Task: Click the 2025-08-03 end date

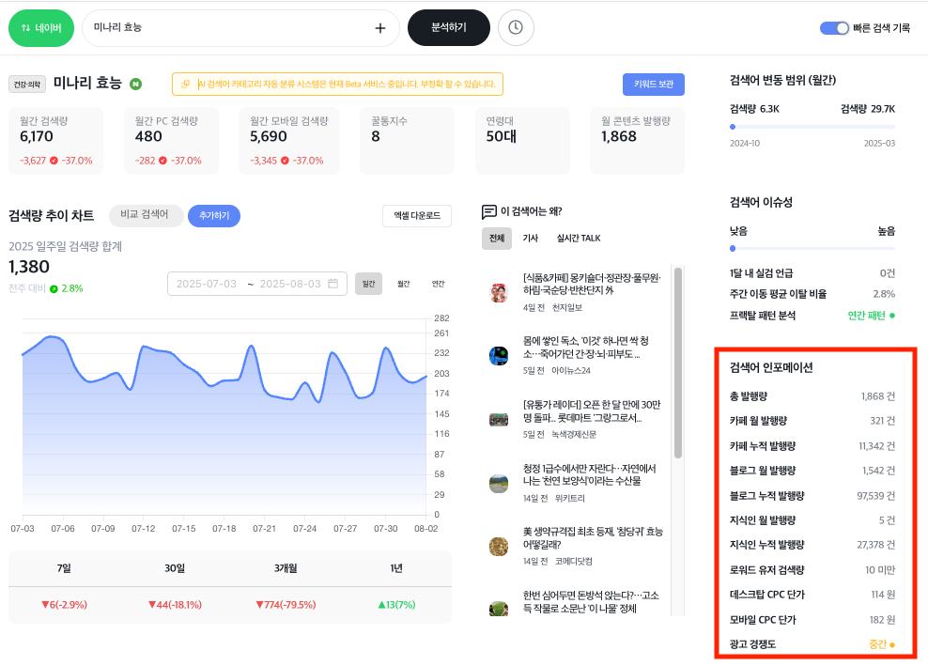Action: [290, 285]
